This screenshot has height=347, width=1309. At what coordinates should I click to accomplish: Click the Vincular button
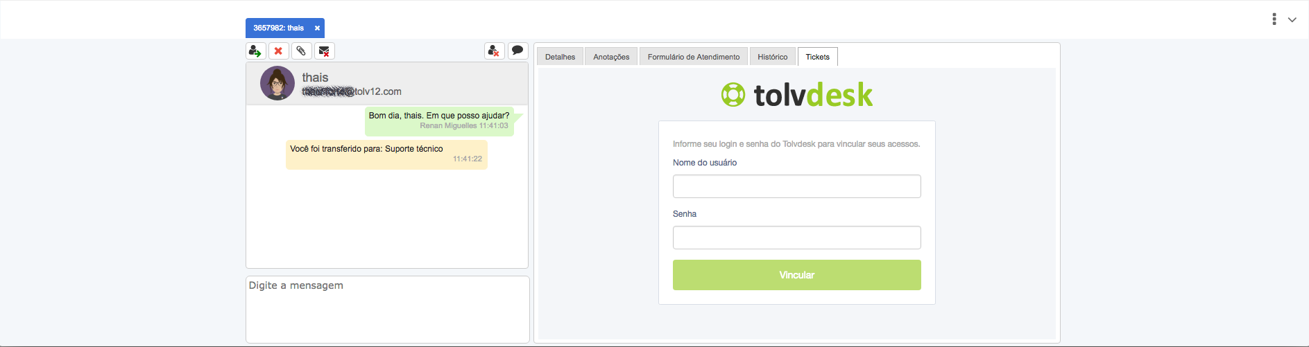point(796,275)
